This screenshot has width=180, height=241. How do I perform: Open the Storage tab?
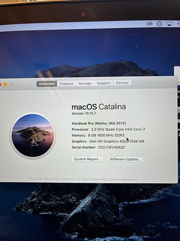coord(85,83)
